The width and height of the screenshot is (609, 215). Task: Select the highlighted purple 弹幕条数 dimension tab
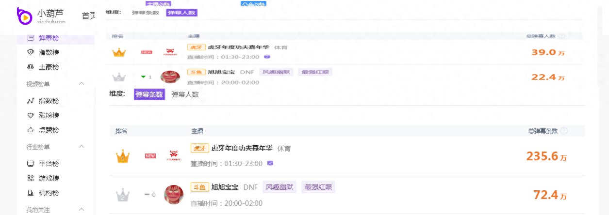149,94
